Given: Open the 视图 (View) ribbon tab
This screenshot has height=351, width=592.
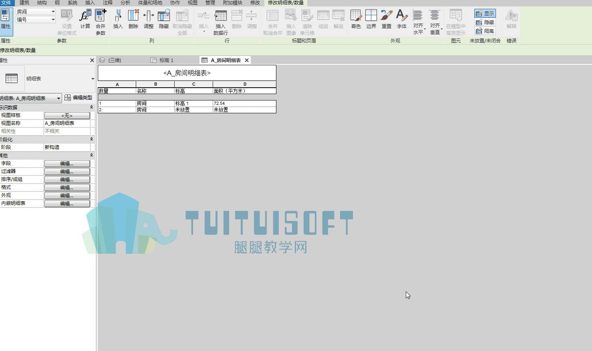Looking at the screenshot, I should (193, 3).
